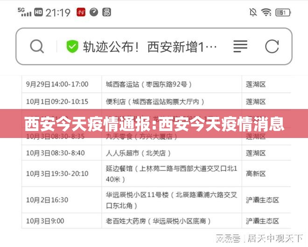Open the speedometer notification icon
Image resolution: width=308 pixels, height=247 pixels.
pos(94,12)
